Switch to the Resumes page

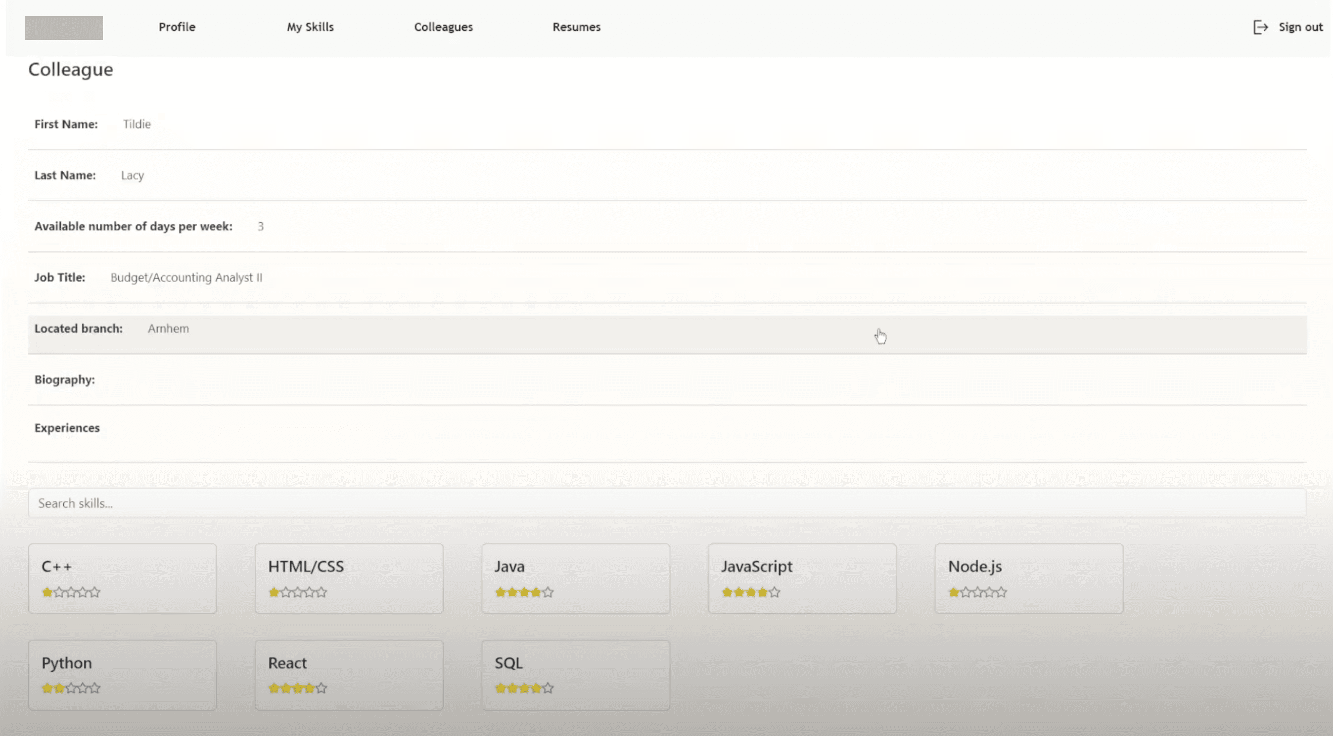(576, 27)
